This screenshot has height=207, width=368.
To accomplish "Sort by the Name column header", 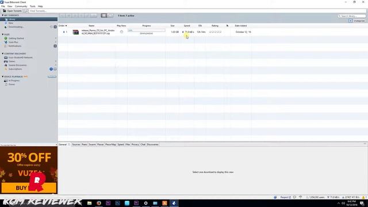I will 91,25.
